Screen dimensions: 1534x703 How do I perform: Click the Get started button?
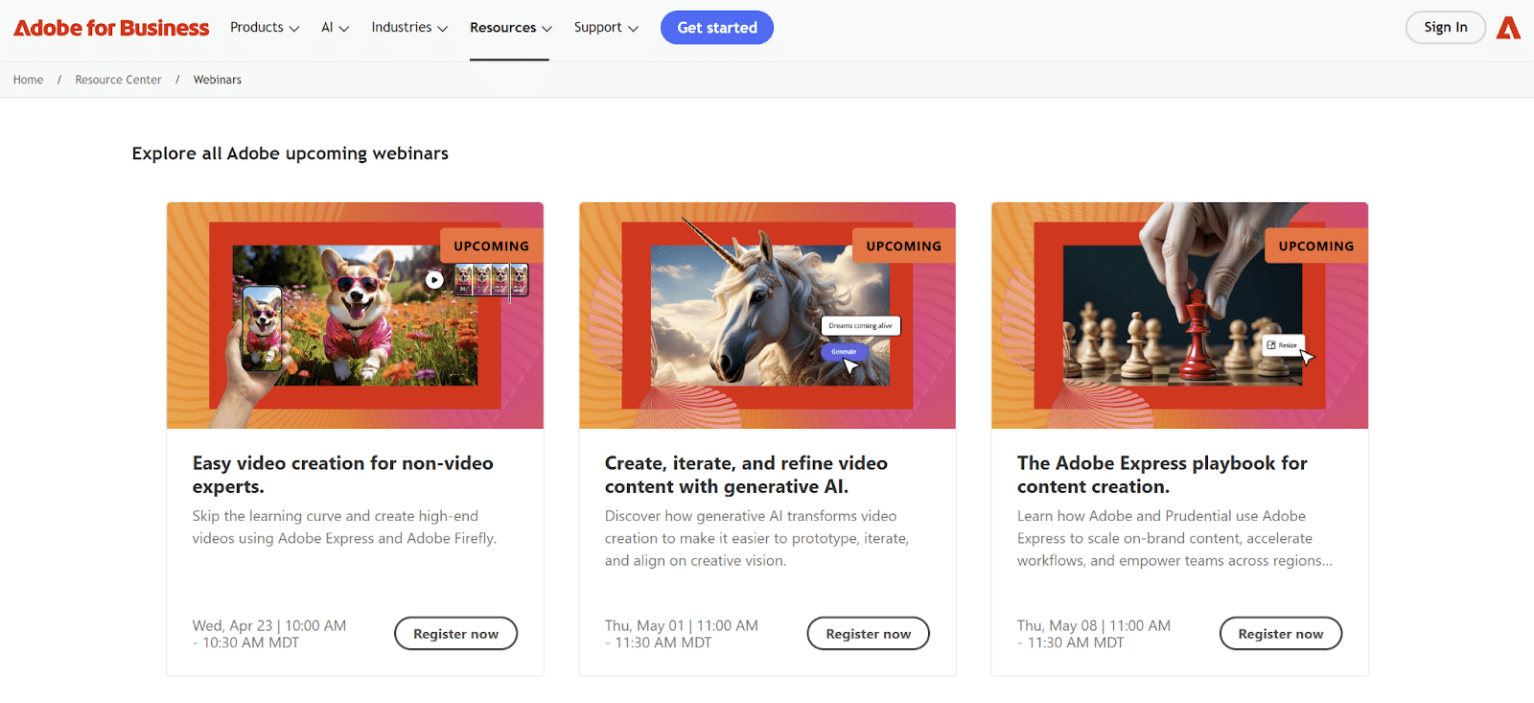pos(717,28)
